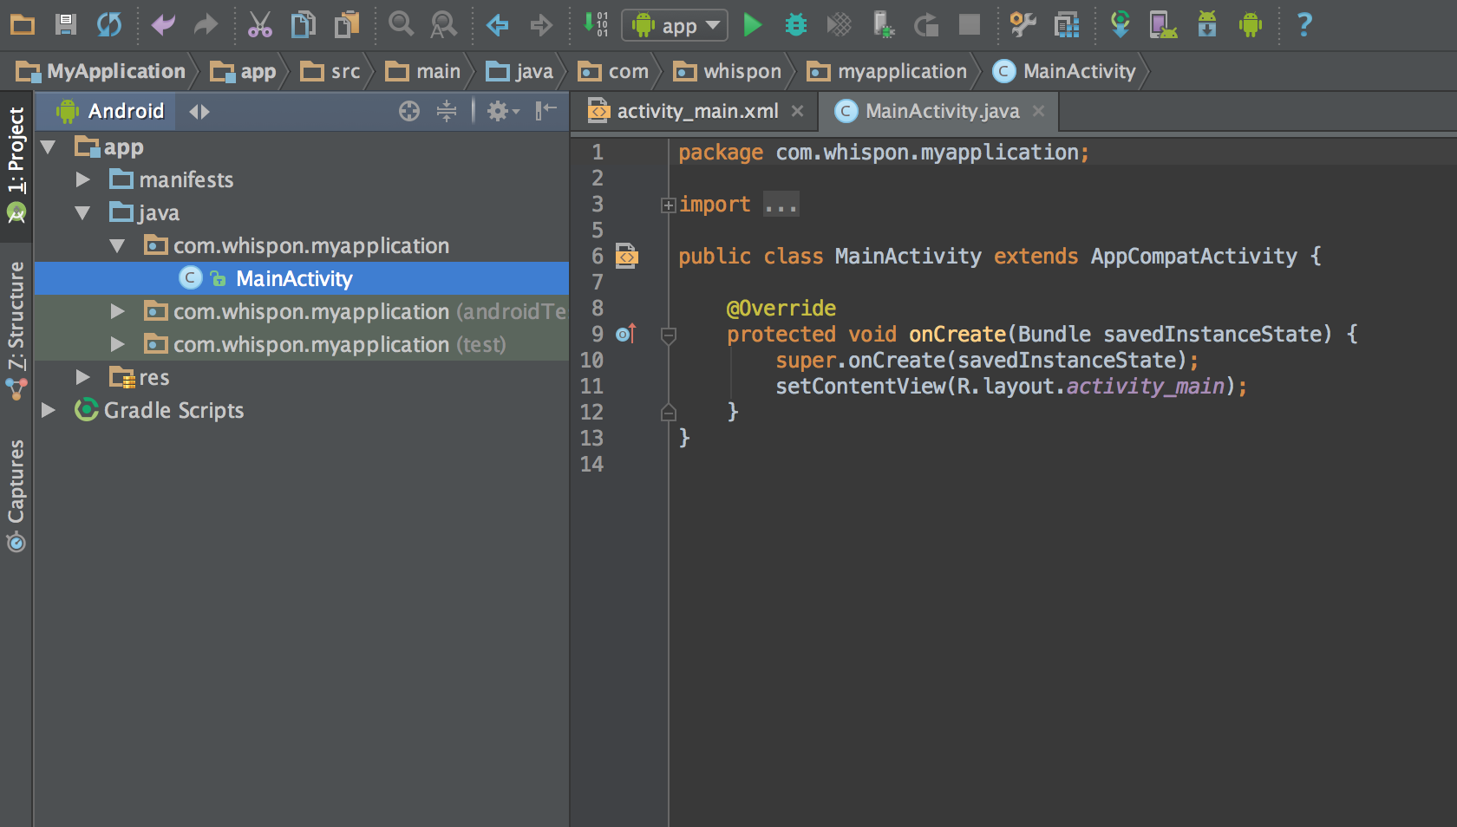
Task: Collapse the com.whispon.myapplication main package
Action: tap(118, 246)
